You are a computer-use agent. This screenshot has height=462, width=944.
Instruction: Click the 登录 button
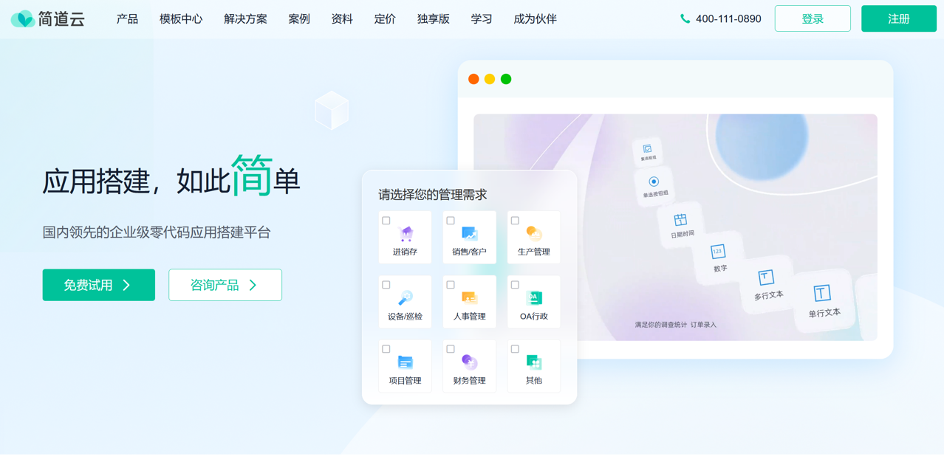pos(813,19)
